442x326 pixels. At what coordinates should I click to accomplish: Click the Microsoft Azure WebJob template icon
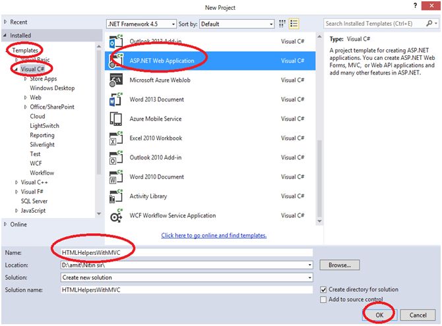116,80
